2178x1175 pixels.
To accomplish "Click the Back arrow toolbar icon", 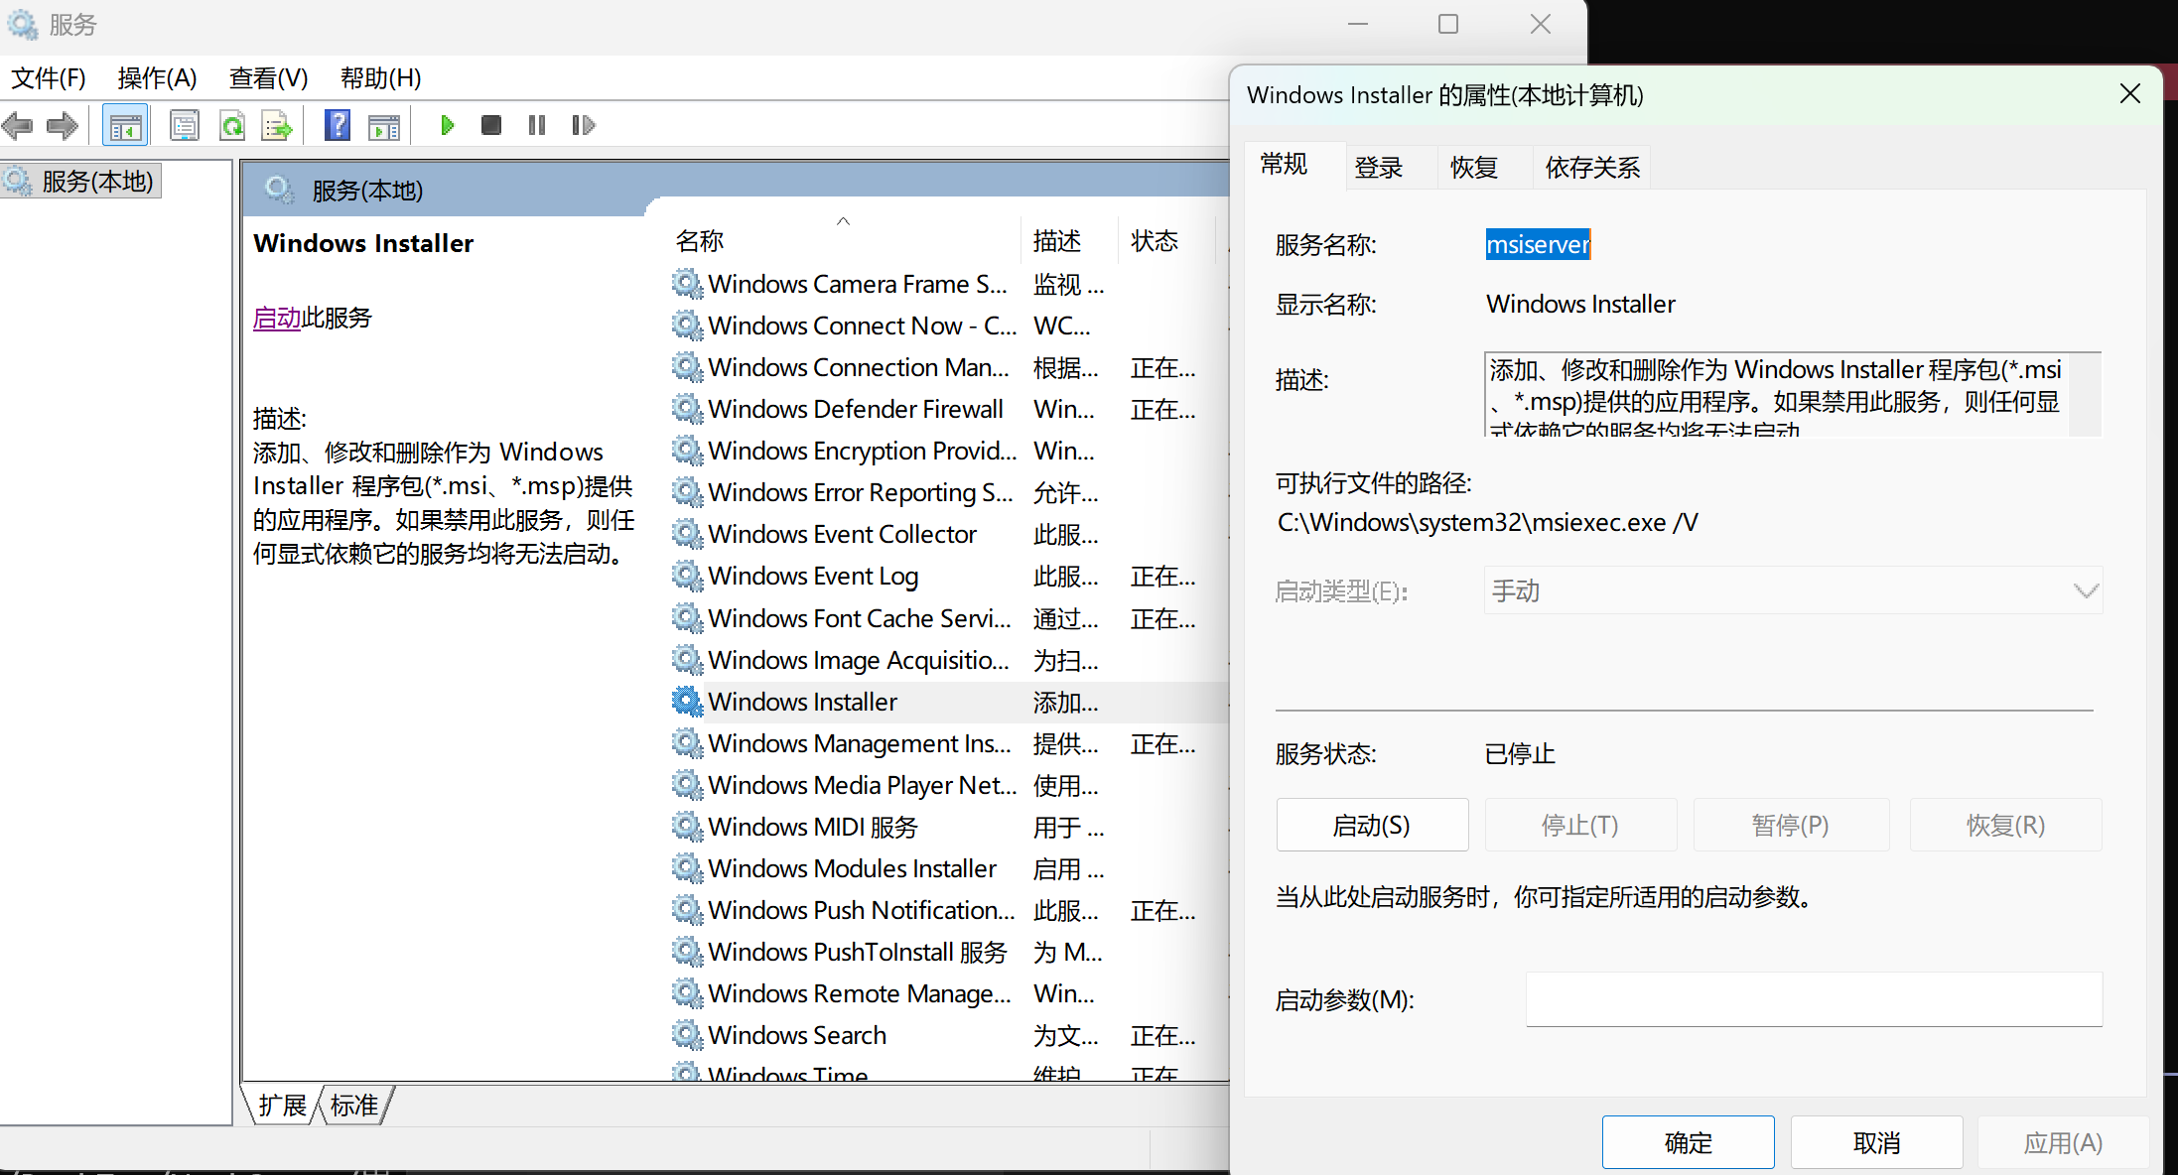I will [18, 125].
